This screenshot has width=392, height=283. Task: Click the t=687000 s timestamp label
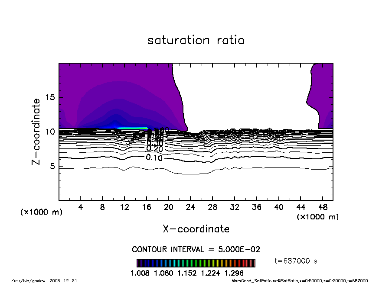click(x=296, y=261)
